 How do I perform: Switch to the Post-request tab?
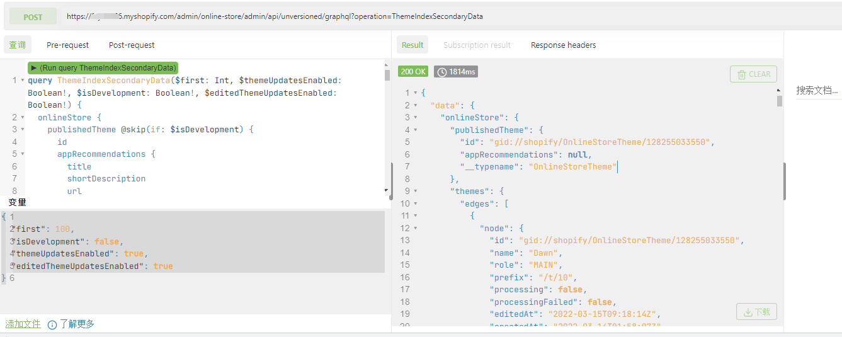[132, 45]
